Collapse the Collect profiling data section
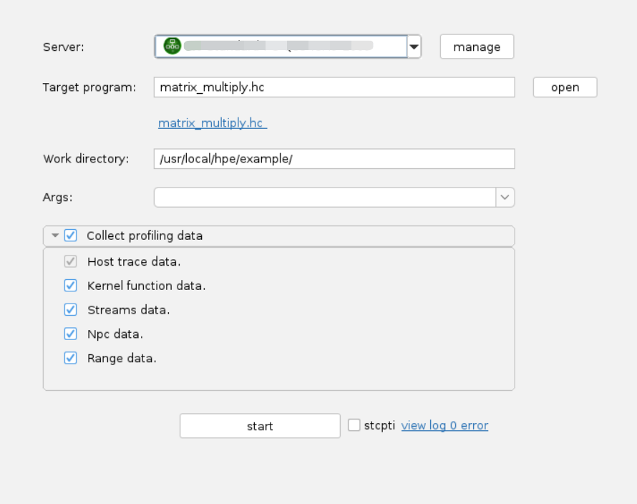This screenshot has width=637, height=504. (x=55, y=236)
